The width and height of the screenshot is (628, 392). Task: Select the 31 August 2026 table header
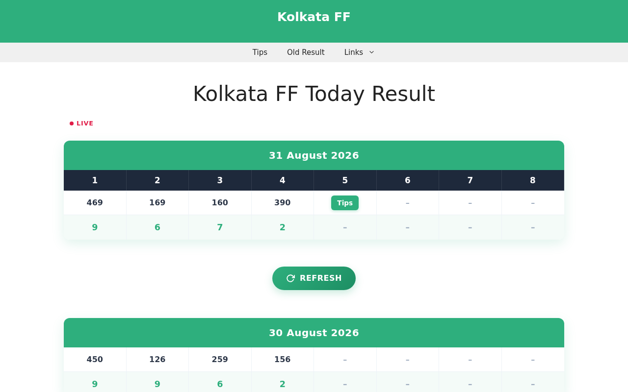[314, 155]
